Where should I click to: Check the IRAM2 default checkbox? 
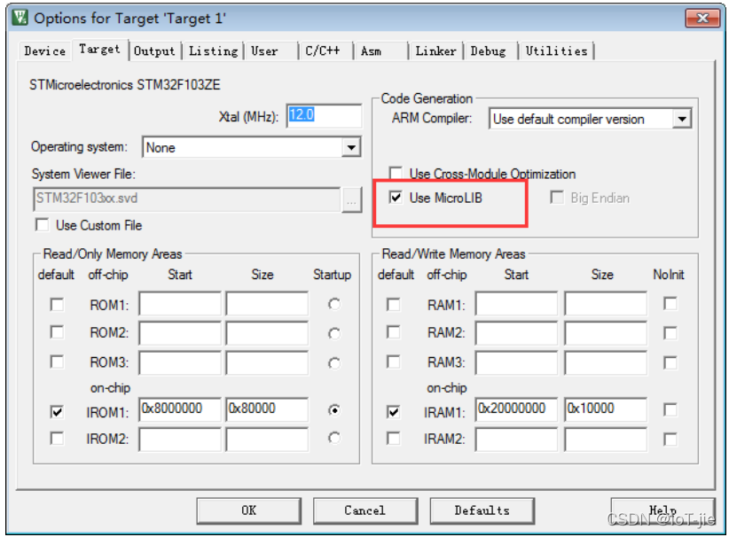tap(394, 439)
